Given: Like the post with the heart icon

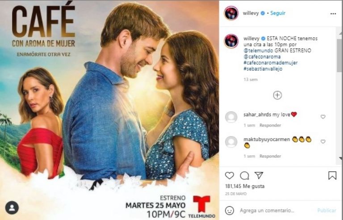Looking at the screenshot, I should (x=230, y=175).
